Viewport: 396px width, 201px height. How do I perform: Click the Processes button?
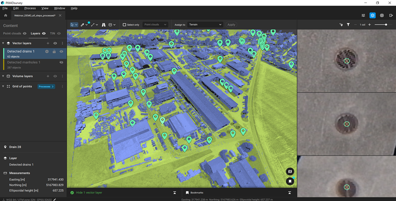click(46, 87)
